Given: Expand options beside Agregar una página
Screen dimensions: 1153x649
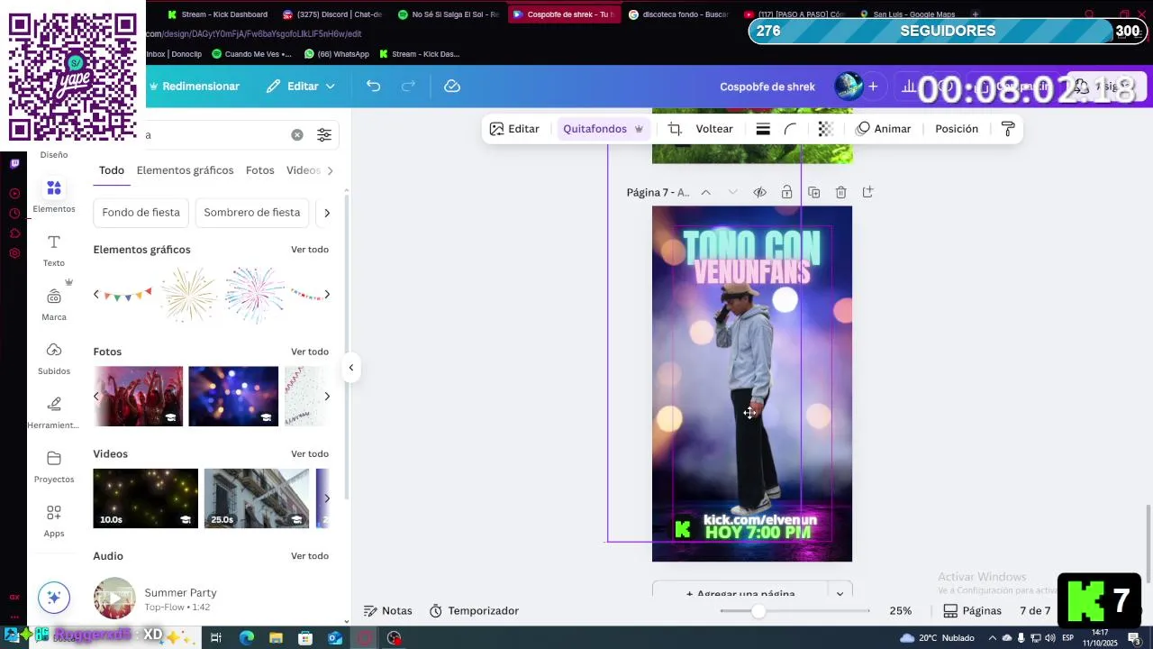Looking at the screenshot, I should (x=840, y=593).
